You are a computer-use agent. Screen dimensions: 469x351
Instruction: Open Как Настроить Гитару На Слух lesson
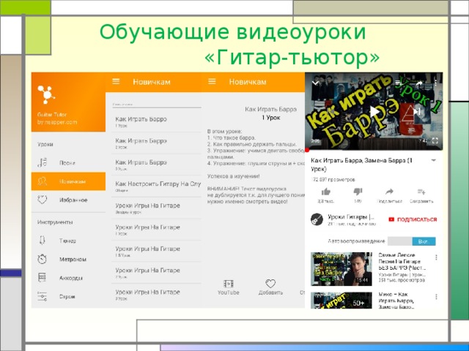[156, 186]
